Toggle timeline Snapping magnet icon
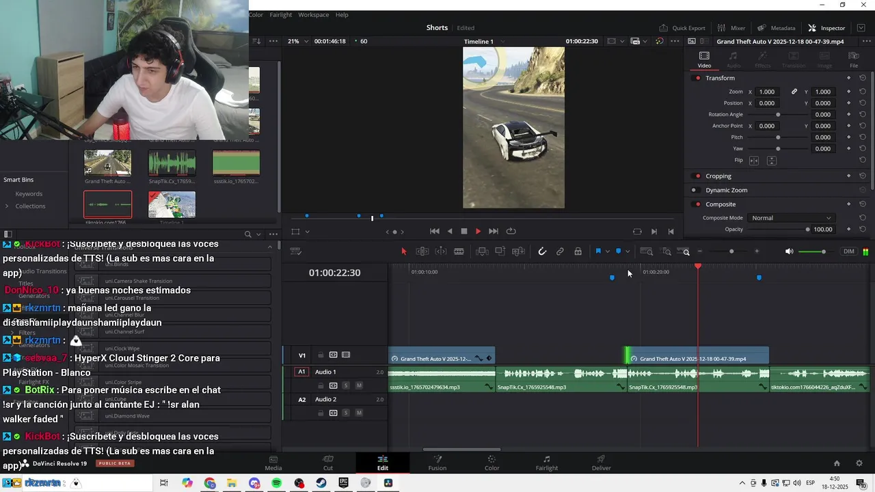This screenshot has width=875, height=492. (x=542, y=251)
